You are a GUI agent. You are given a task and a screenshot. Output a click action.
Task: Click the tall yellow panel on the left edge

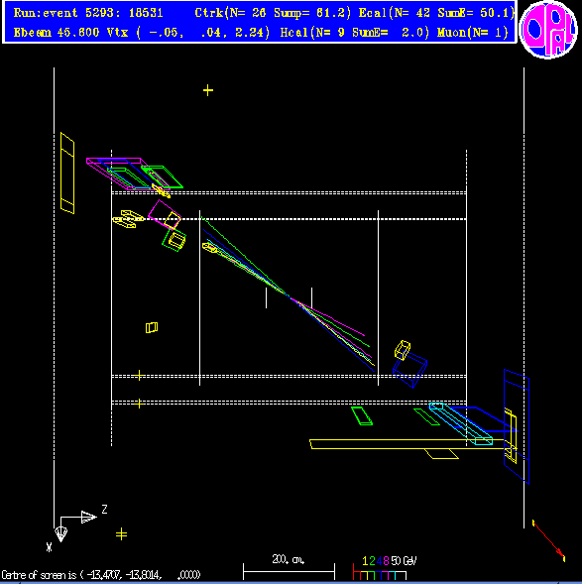pyautogui.click(x=67, y=174)
